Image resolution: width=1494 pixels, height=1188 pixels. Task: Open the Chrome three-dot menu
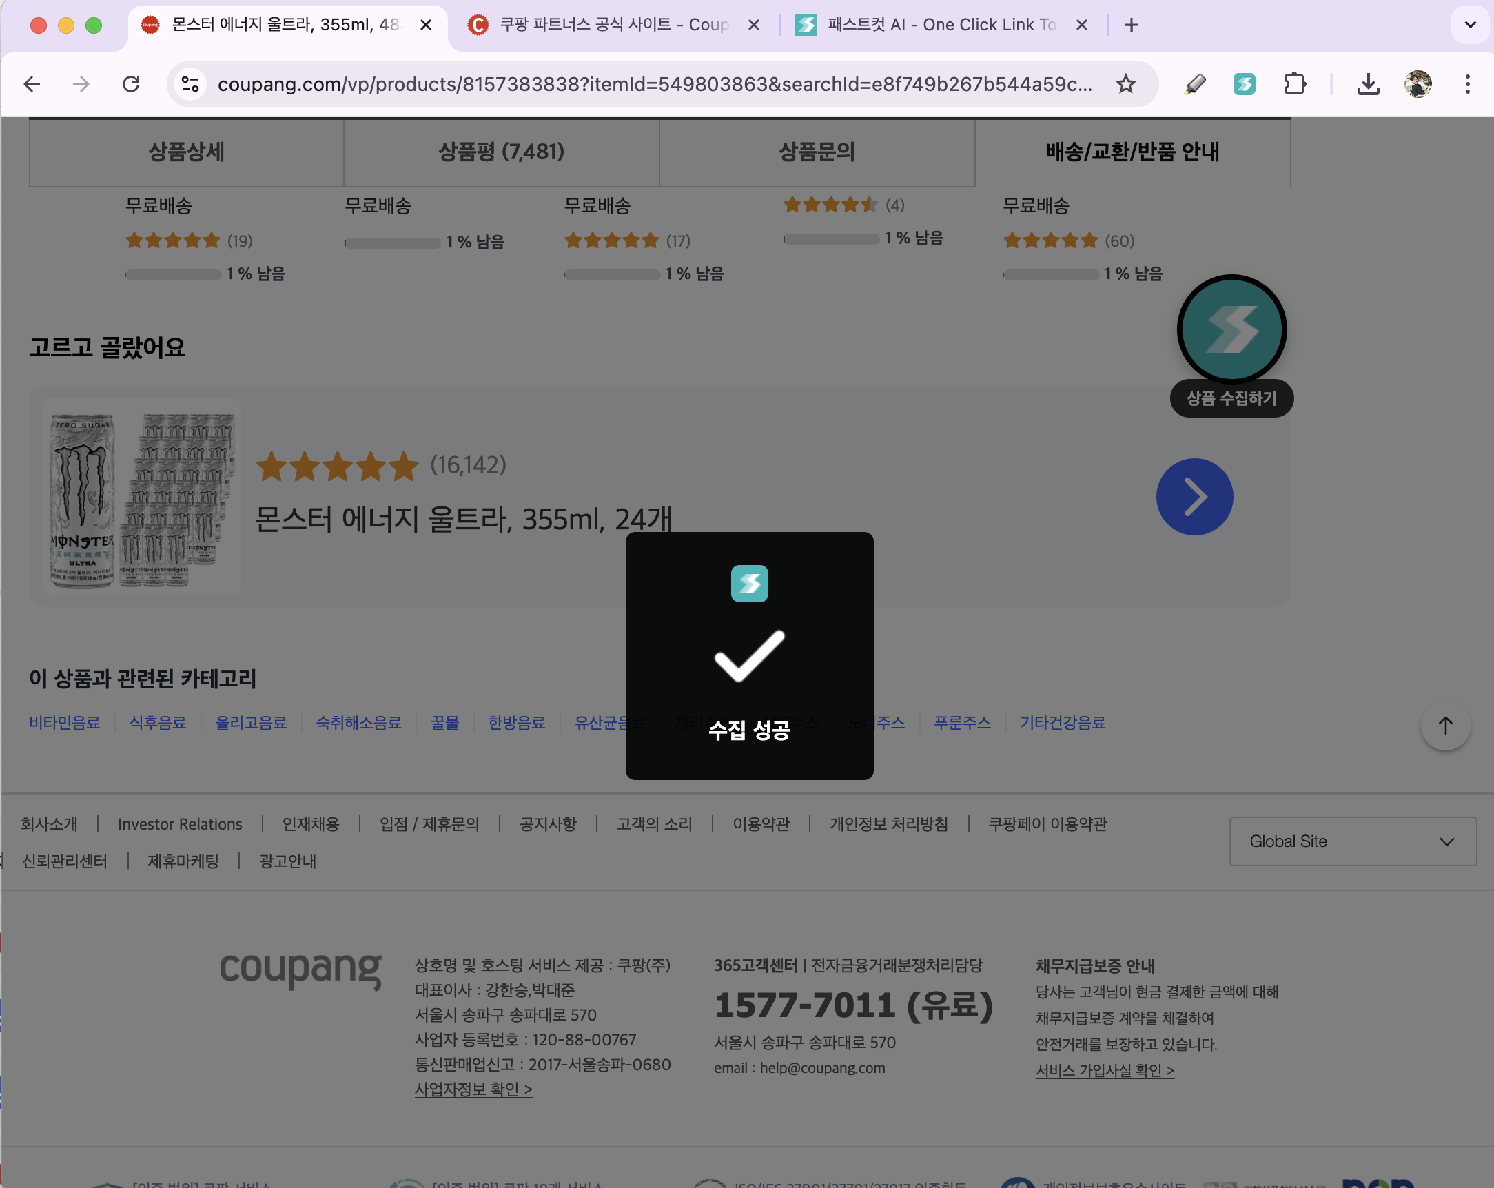tap(1468, 85)
